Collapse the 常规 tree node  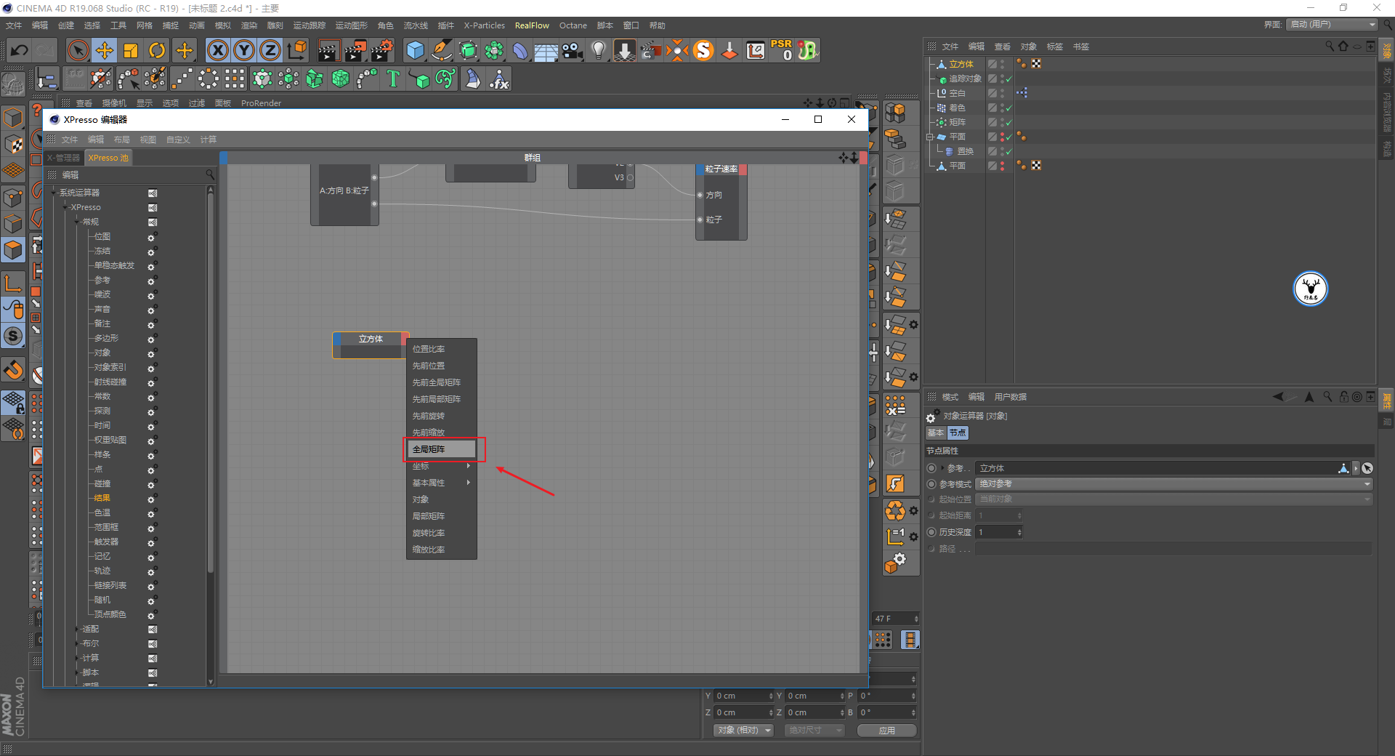point(77,222)
